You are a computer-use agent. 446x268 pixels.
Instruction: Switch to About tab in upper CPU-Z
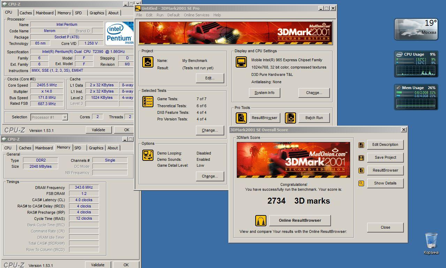(x=113, y=13)
